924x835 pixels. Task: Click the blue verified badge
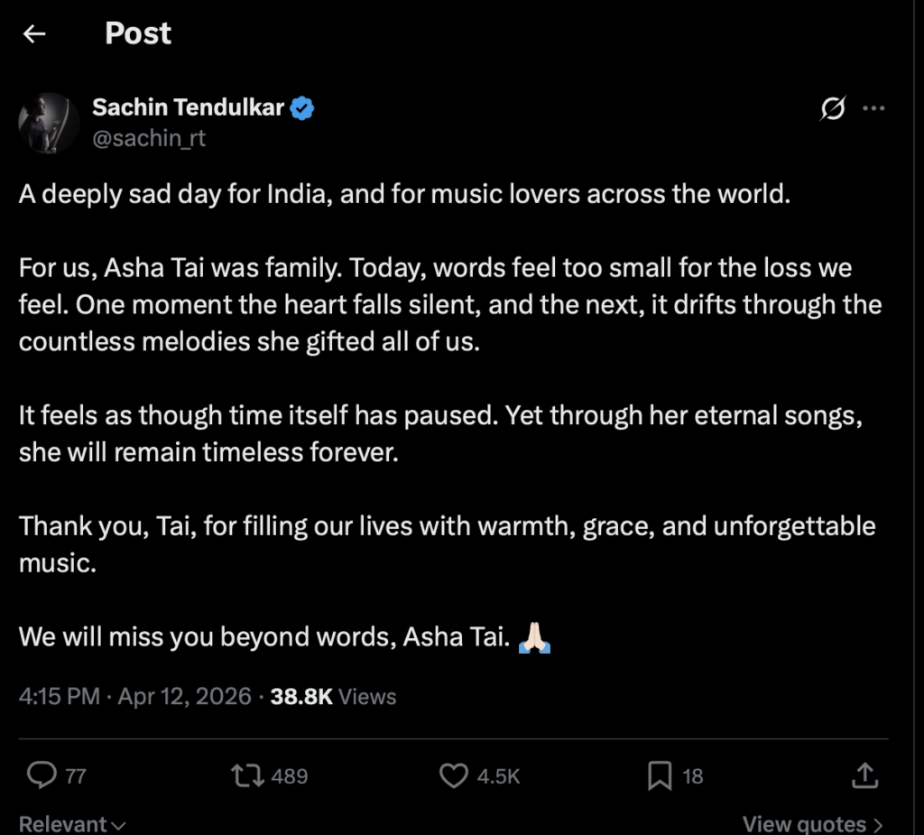[302, 109]
